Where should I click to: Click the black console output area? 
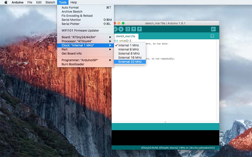pos(165,138)
